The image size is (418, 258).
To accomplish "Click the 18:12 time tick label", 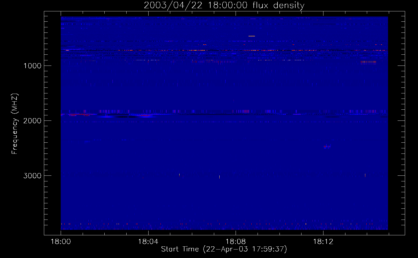I will [323, 242].
